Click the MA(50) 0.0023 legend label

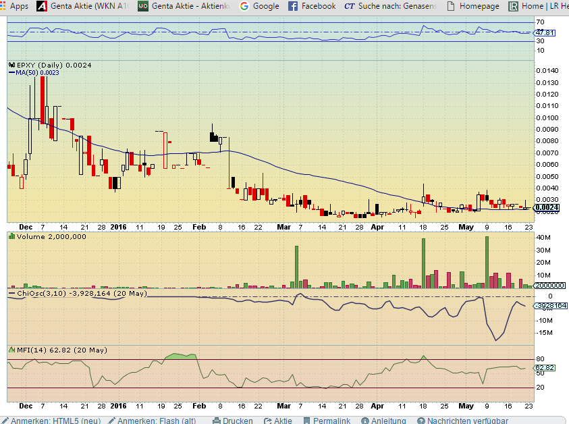(x=37, y=73)
